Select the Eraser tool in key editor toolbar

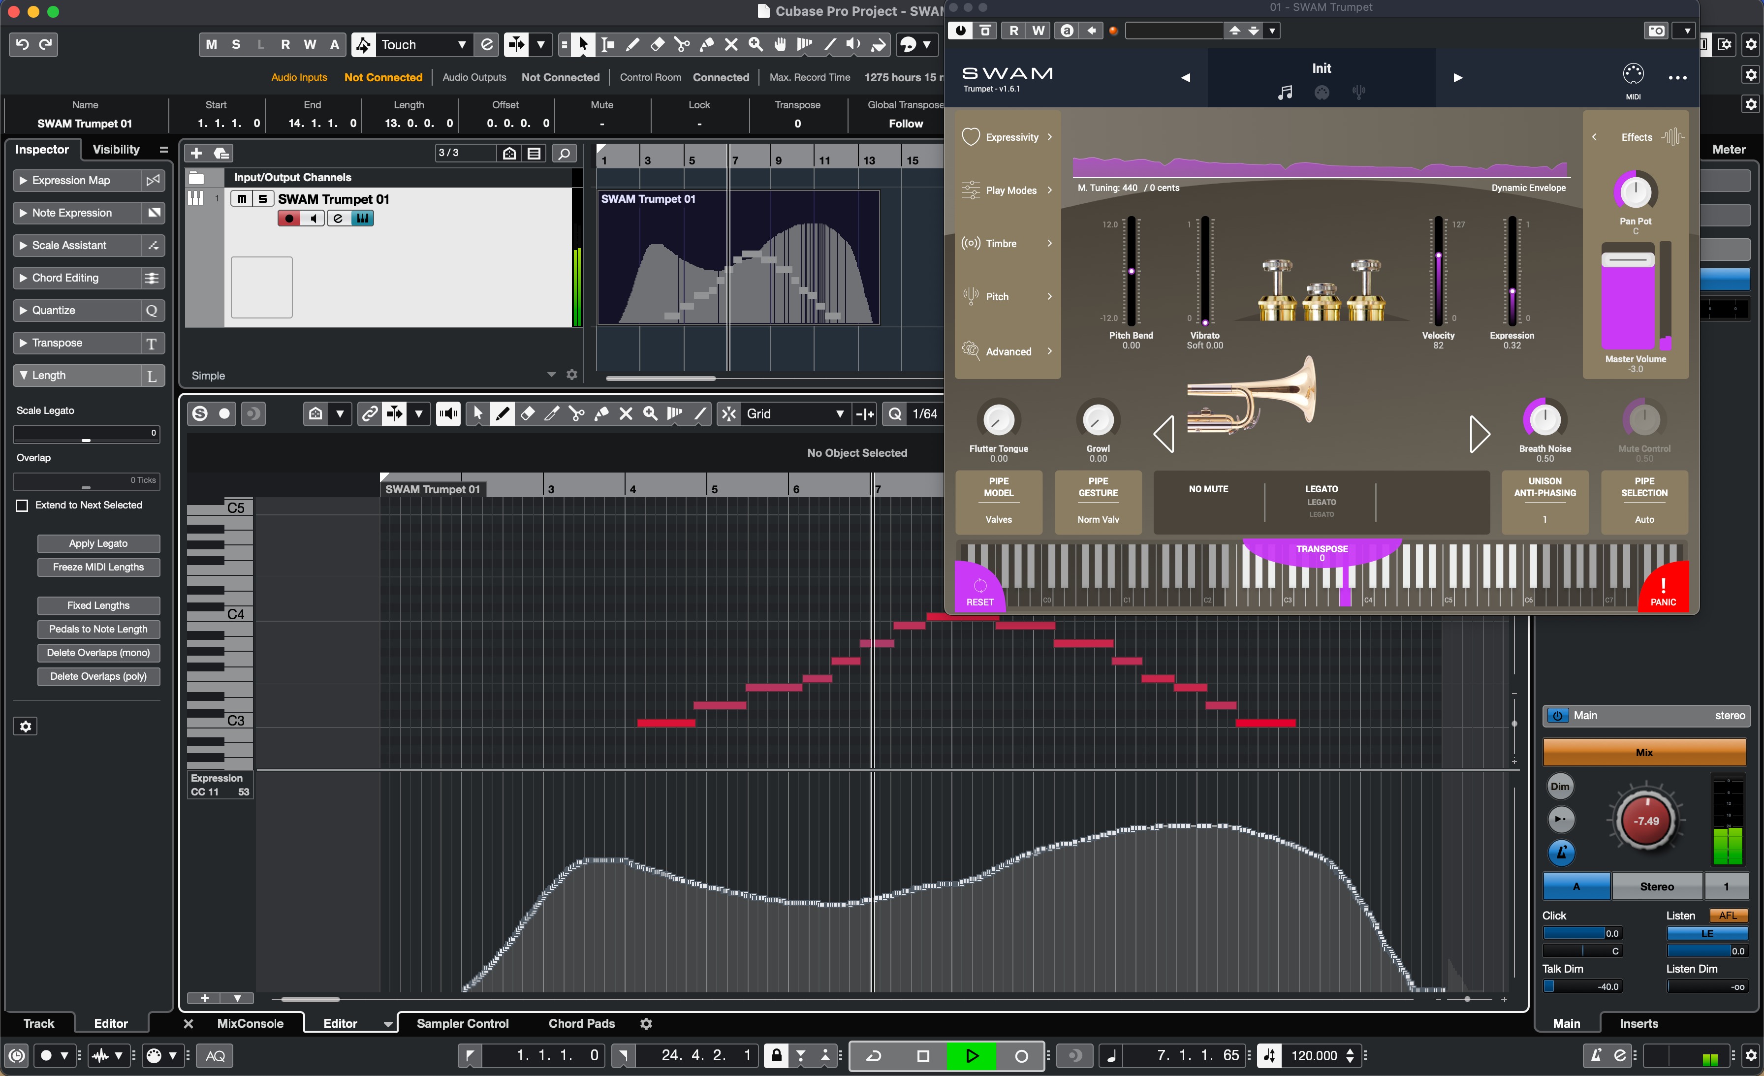528,414
